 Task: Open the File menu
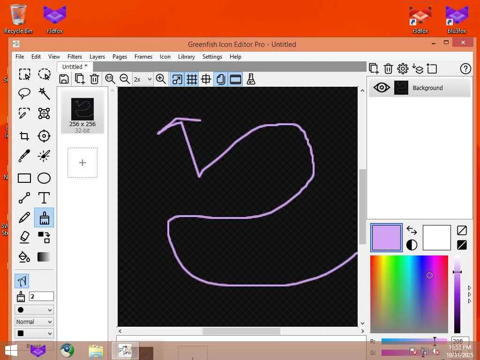tap(20, 57)
